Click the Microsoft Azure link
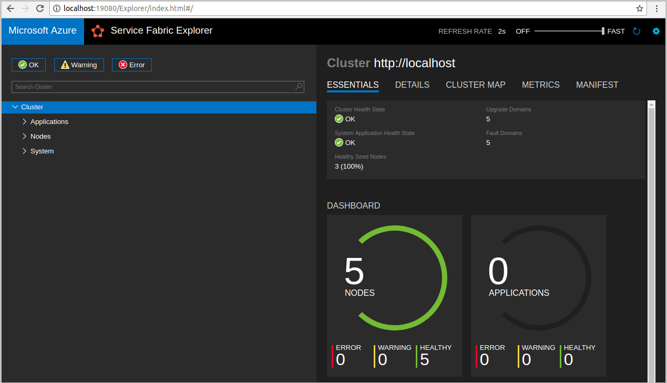The image size is (667, 383). 42,31
